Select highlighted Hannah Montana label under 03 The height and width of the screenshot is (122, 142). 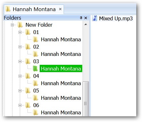(61, 69)
